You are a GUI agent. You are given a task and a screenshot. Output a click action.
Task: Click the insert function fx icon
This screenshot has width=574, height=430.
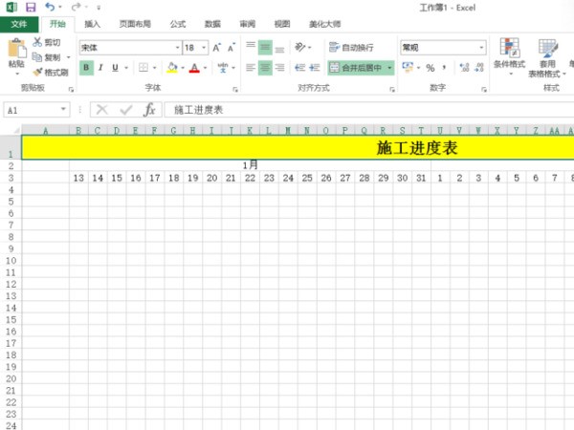point(149,110)
